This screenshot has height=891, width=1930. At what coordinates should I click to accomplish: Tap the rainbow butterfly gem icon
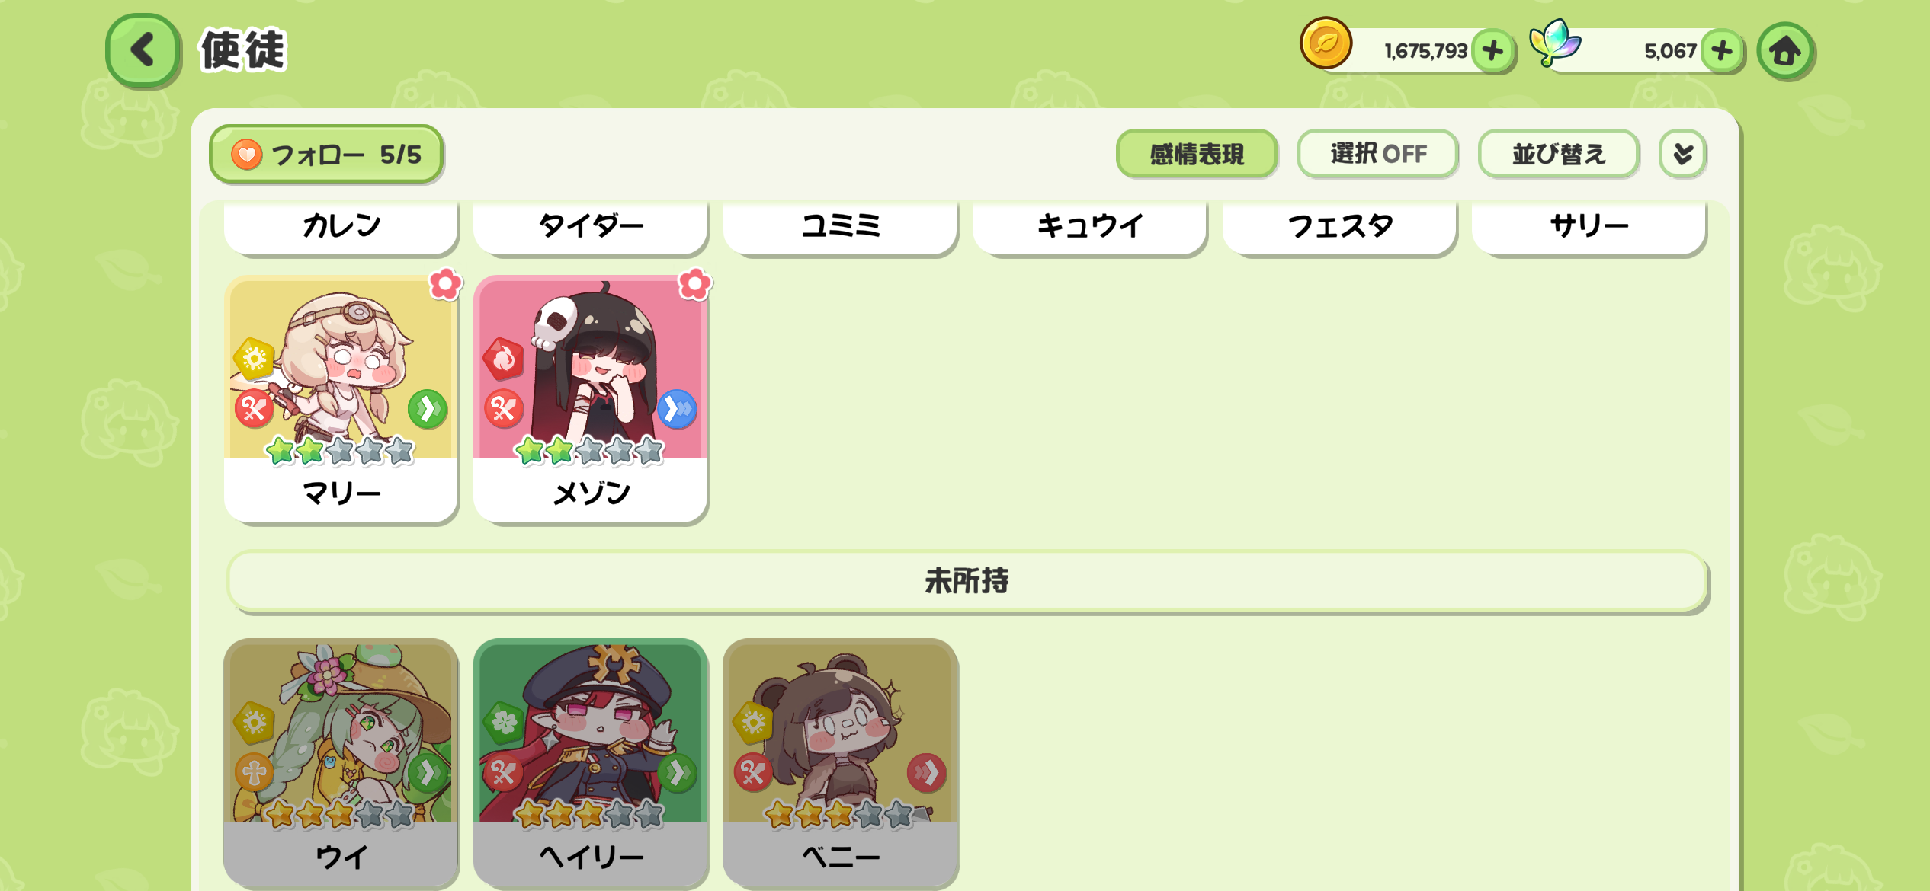coord(1555,43)
